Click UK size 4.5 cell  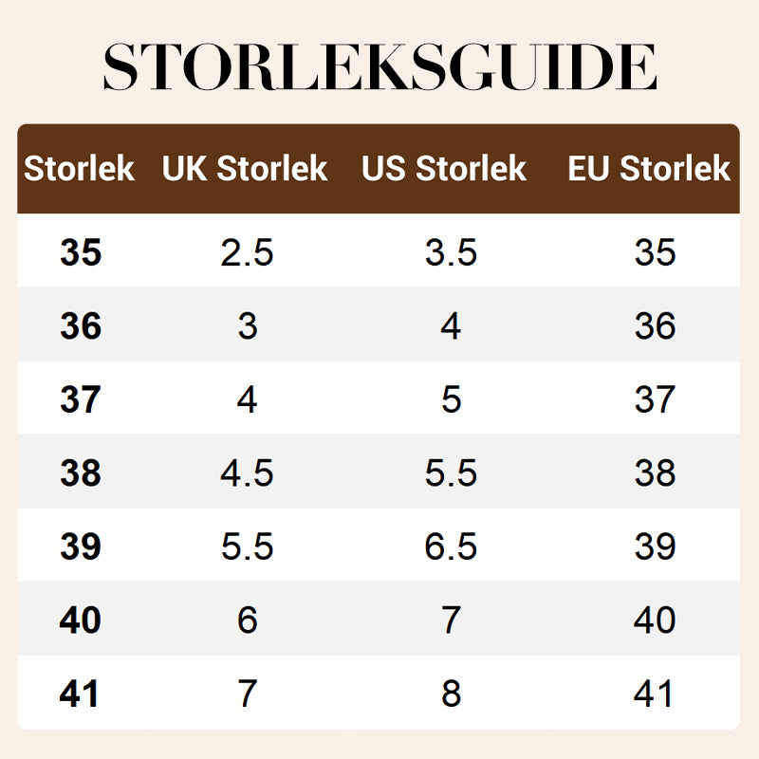(x=247, y=472)
